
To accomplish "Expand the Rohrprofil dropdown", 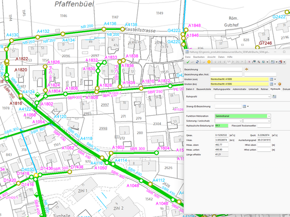I will (269, 96).
